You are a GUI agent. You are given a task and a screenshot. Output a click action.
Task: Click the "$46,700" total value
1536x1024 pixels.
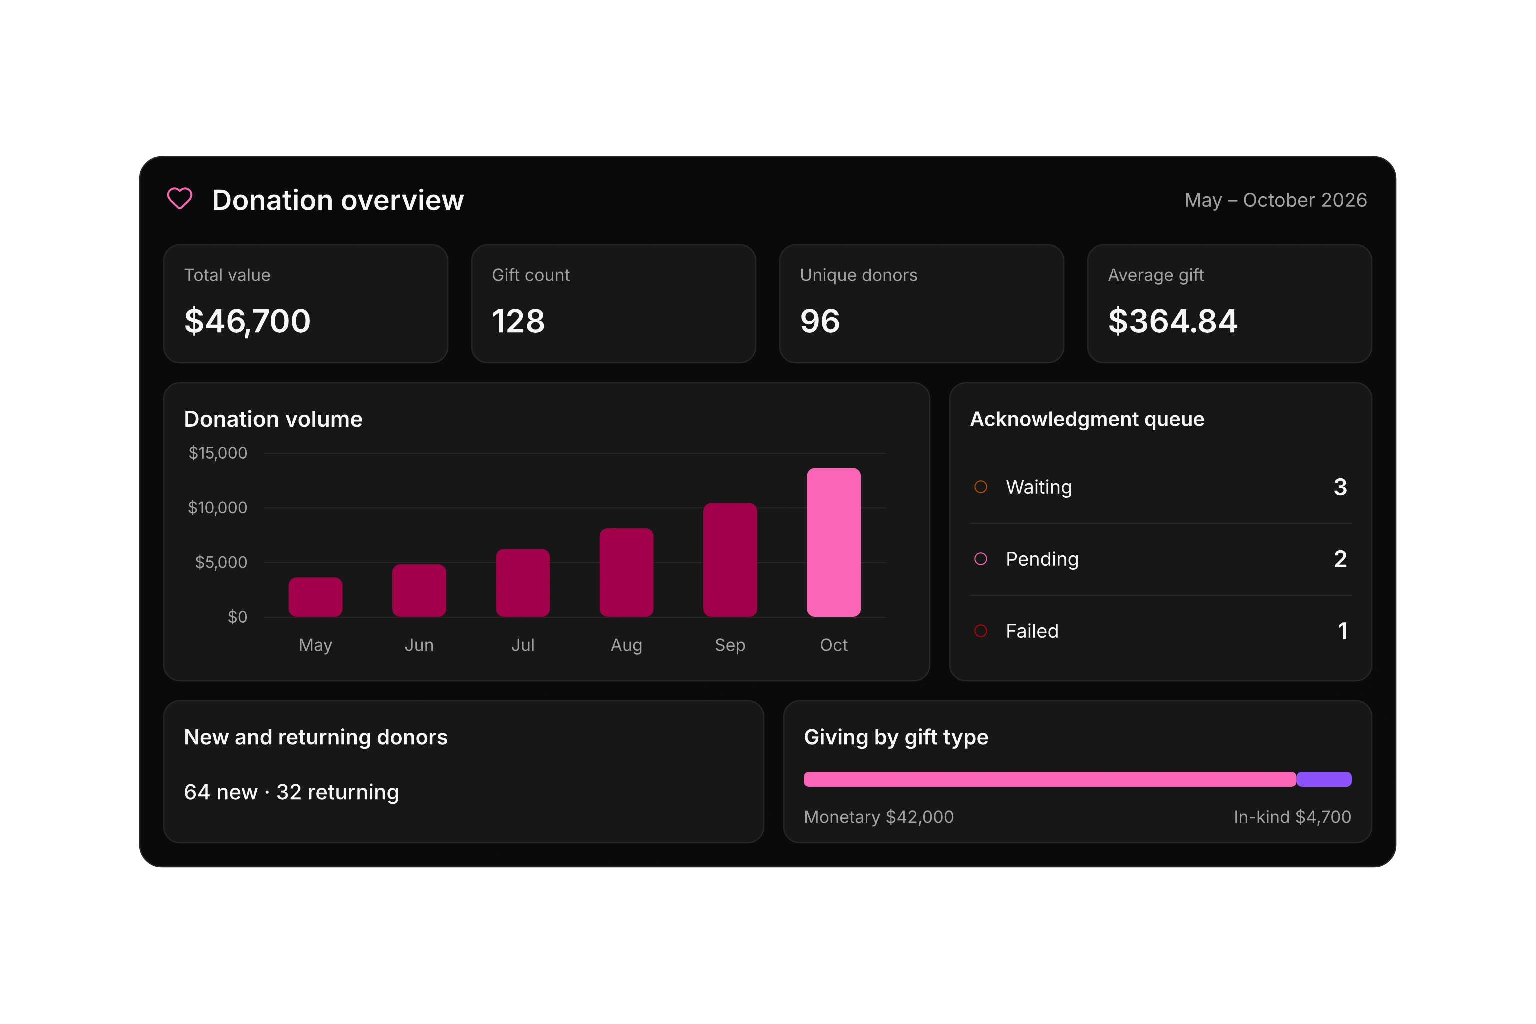pyautogui.click(x=247, y=321)
